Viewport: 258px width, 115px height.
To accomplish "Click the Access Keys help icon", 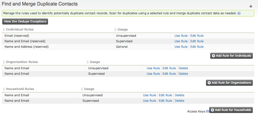I will tap(207, 111).
